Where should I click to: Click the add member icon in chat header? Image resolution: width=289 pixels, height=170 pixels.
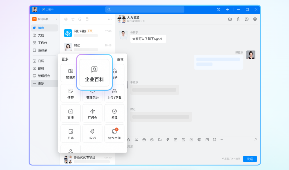point(238,19)
